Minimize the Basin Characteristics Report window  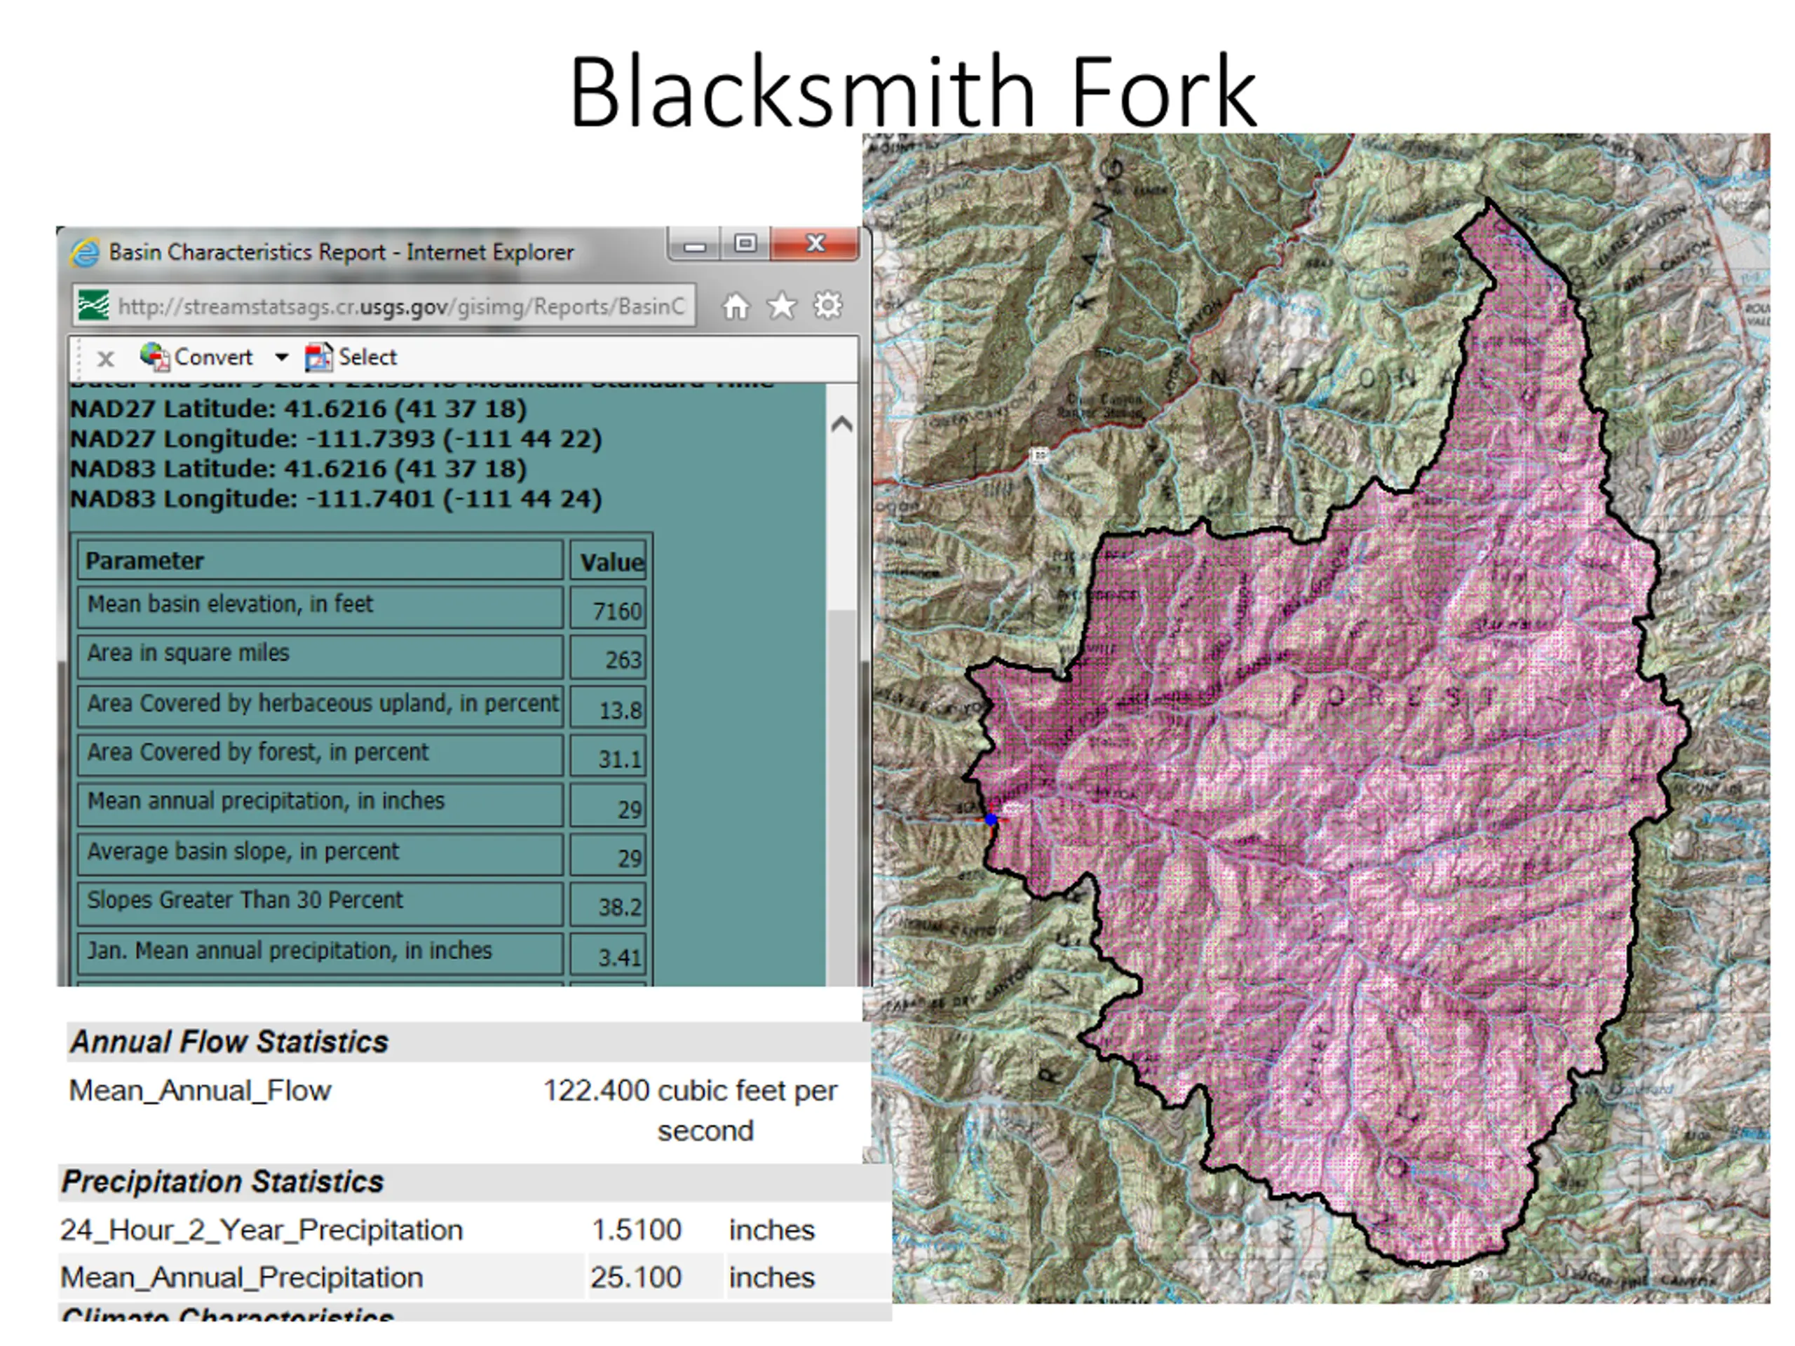[x=695, y=245]
